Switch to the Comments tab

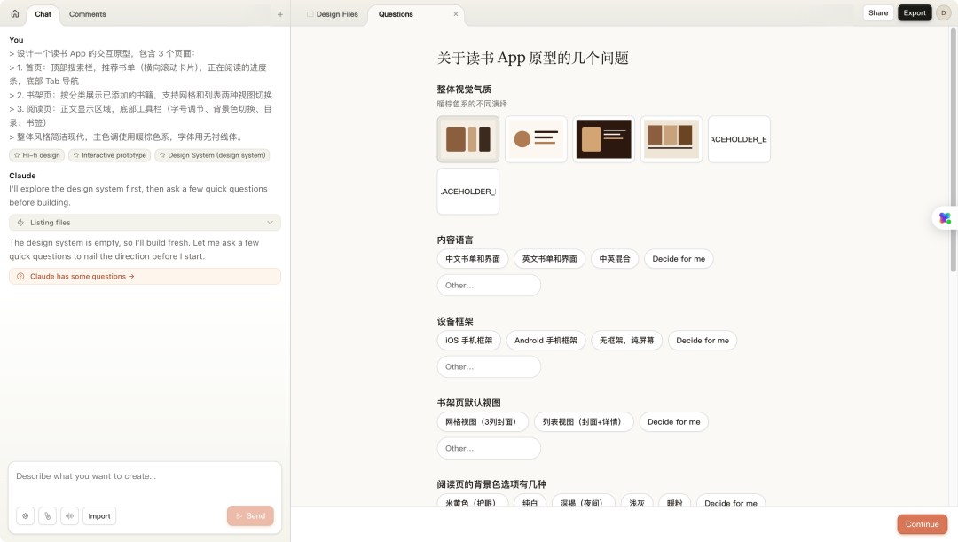87,14
